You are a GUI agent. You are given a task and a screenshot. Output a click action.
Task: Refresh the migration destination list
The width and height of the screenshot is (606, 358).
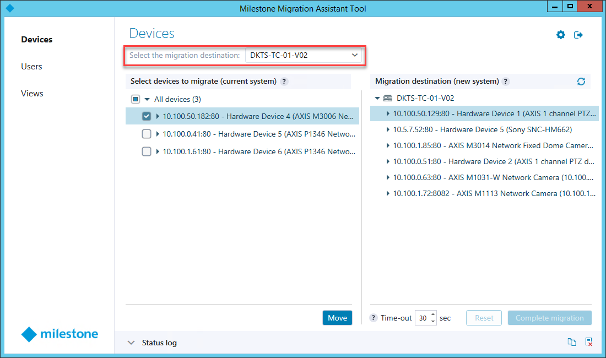point(581,82)
